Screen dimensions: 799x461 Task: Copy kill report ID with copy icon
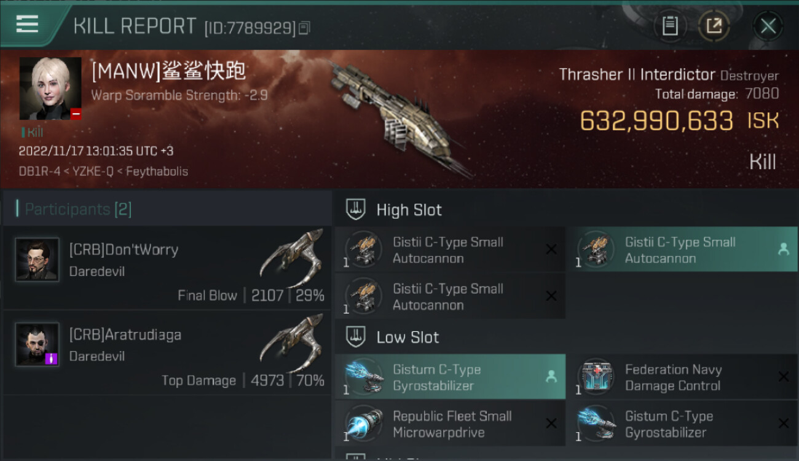(305, 28)
